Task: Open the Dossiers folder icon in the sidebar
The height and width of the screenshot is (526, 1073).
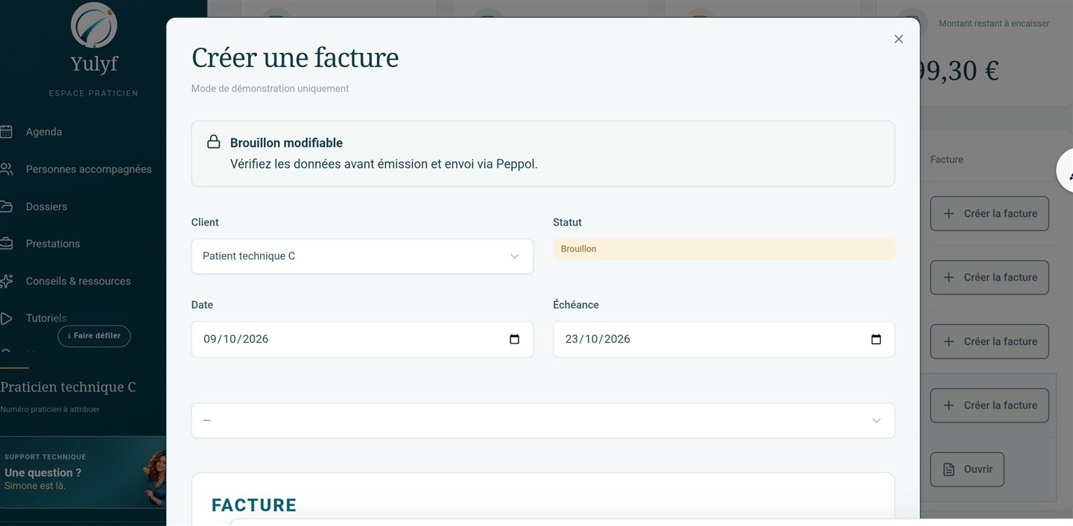Action: click(6, 206)
